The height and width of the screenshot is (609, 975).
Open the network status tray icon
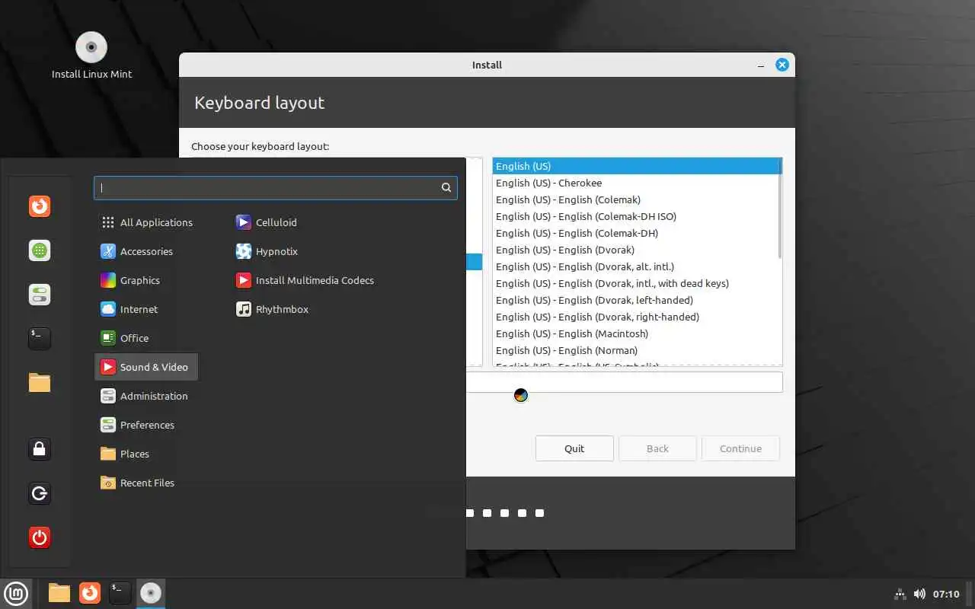click(x=900, y=594)
